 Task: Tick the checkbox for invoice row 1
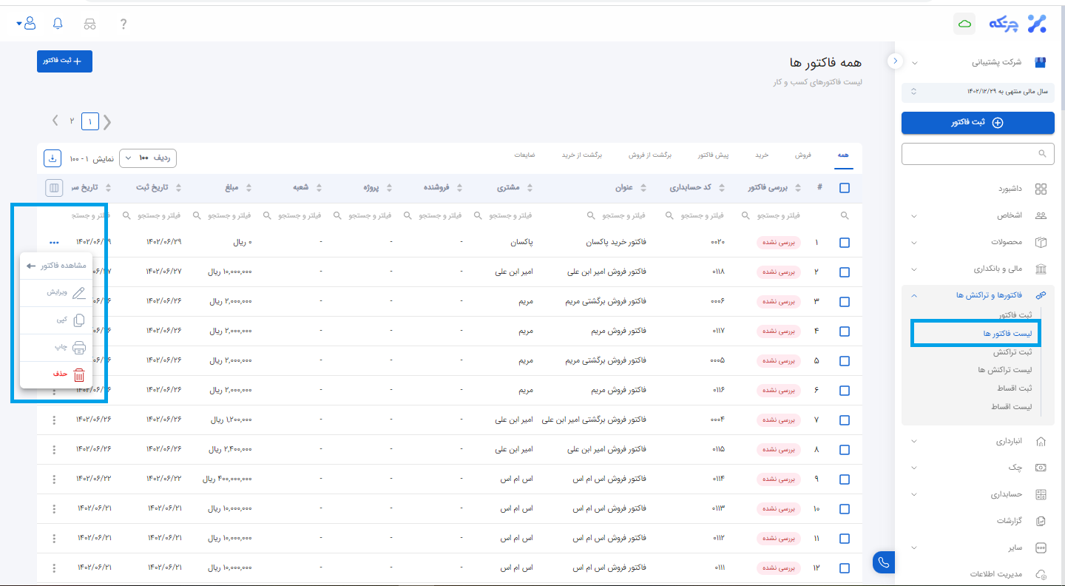(x=845, y=243)
